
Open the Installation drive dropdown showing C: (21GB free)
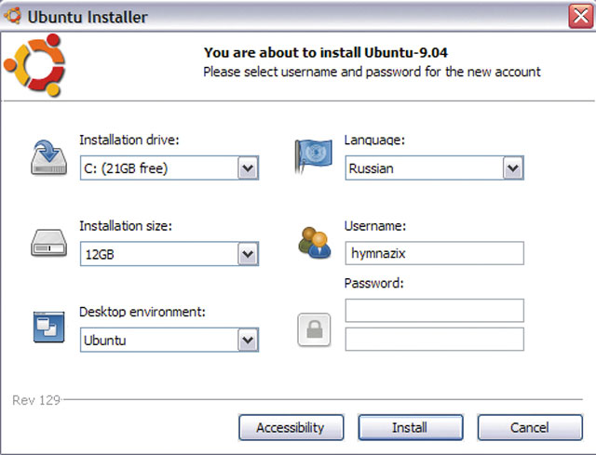coord(169,167)
